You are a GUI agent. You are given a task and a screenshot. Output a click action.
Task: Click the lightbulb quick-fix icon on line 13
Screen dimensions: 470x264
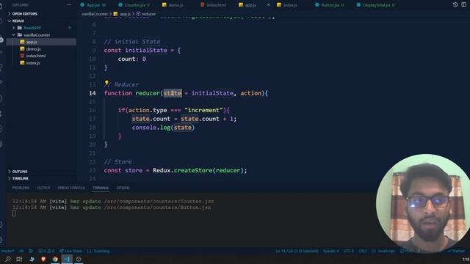[106, 83]
